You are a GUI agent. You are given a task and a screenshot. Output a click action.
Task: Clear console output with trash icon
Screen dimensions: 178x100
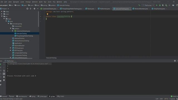point(4,80)
